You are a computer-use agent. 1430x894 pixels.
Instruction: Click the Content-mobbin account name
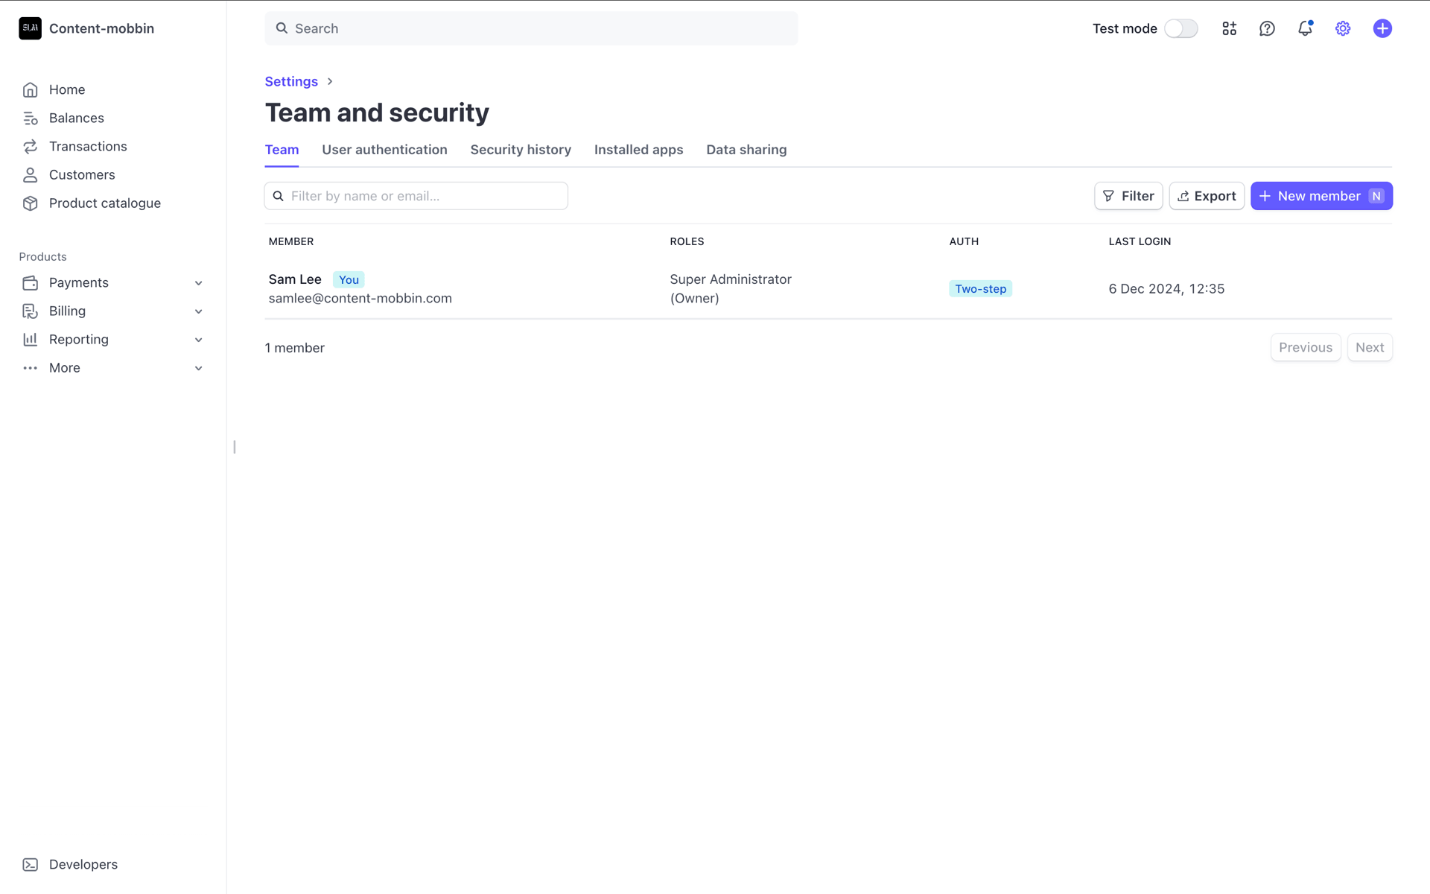101,28
